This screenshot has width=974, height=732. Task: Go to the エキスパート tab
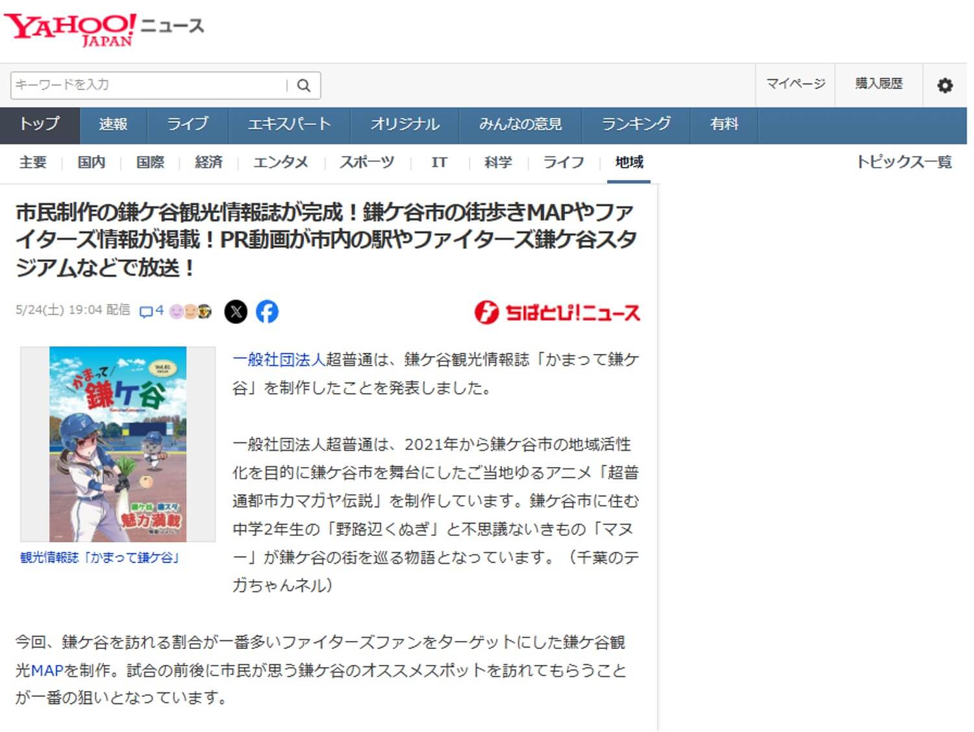pyautogui.click(x=289, y=125)
